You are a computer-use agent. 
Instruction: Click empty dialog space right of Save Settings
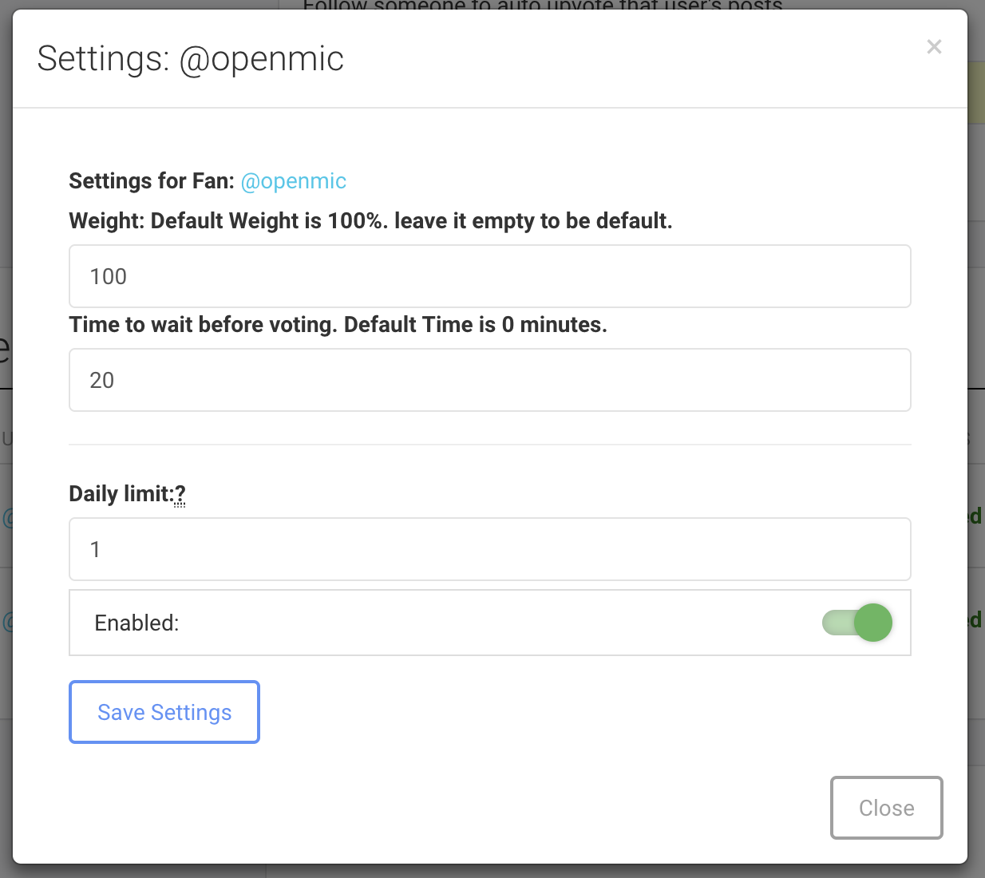pos(559,712)
